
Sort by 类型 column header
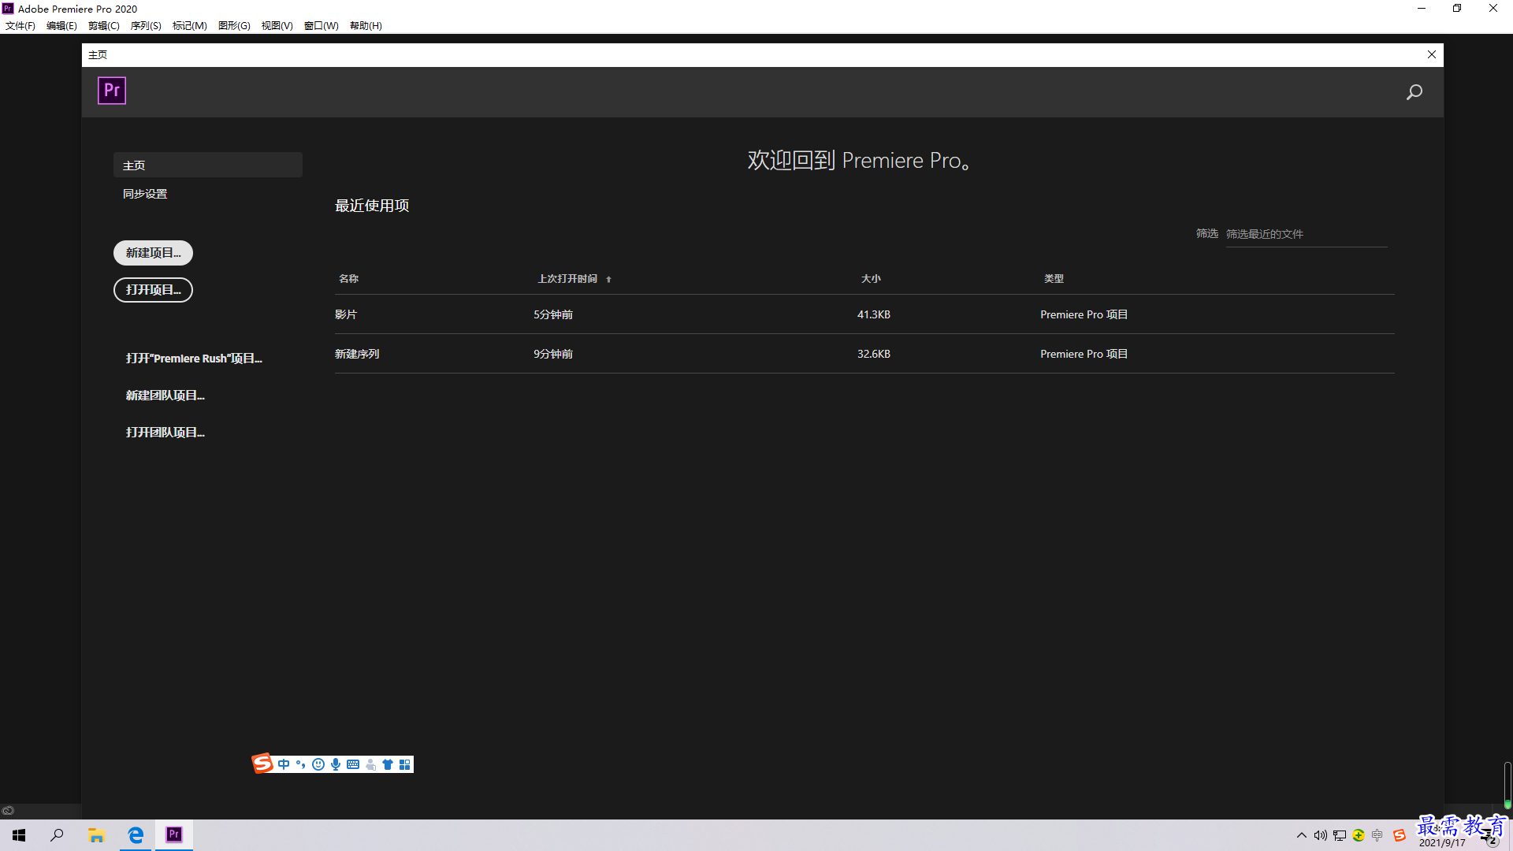pos(1054,279)
